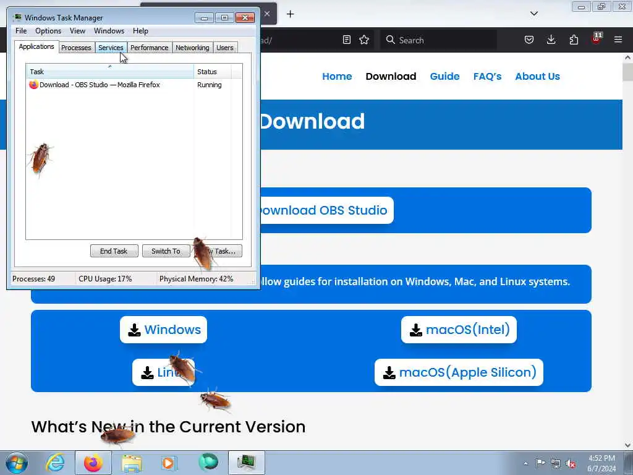
Task: Click Physical Memory: 42% status entry
Action: 196,279
